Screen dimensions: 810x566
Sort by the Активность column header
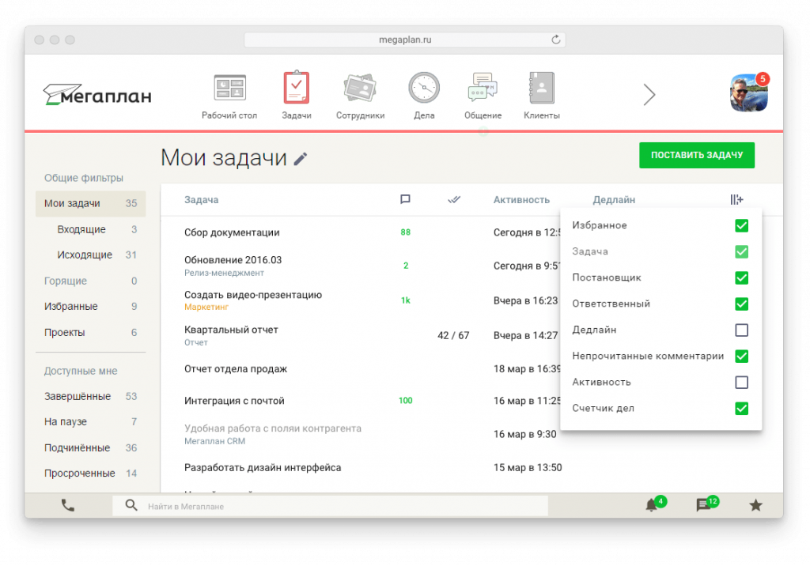pyautogui.click(x=521, y=200)
